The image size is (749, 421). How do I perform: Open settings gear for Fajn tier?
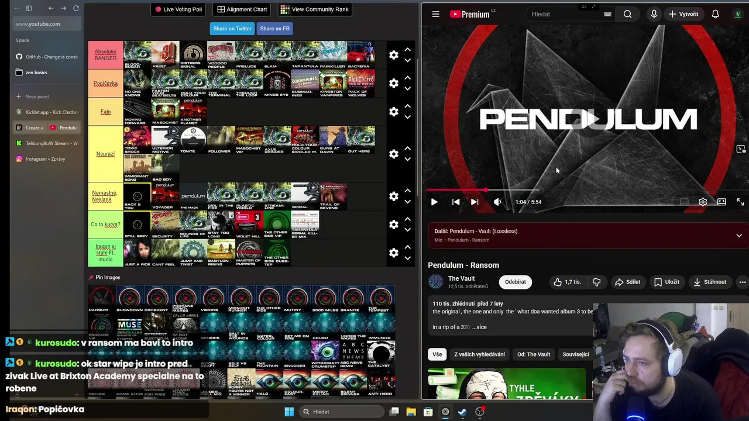point(394,111)
